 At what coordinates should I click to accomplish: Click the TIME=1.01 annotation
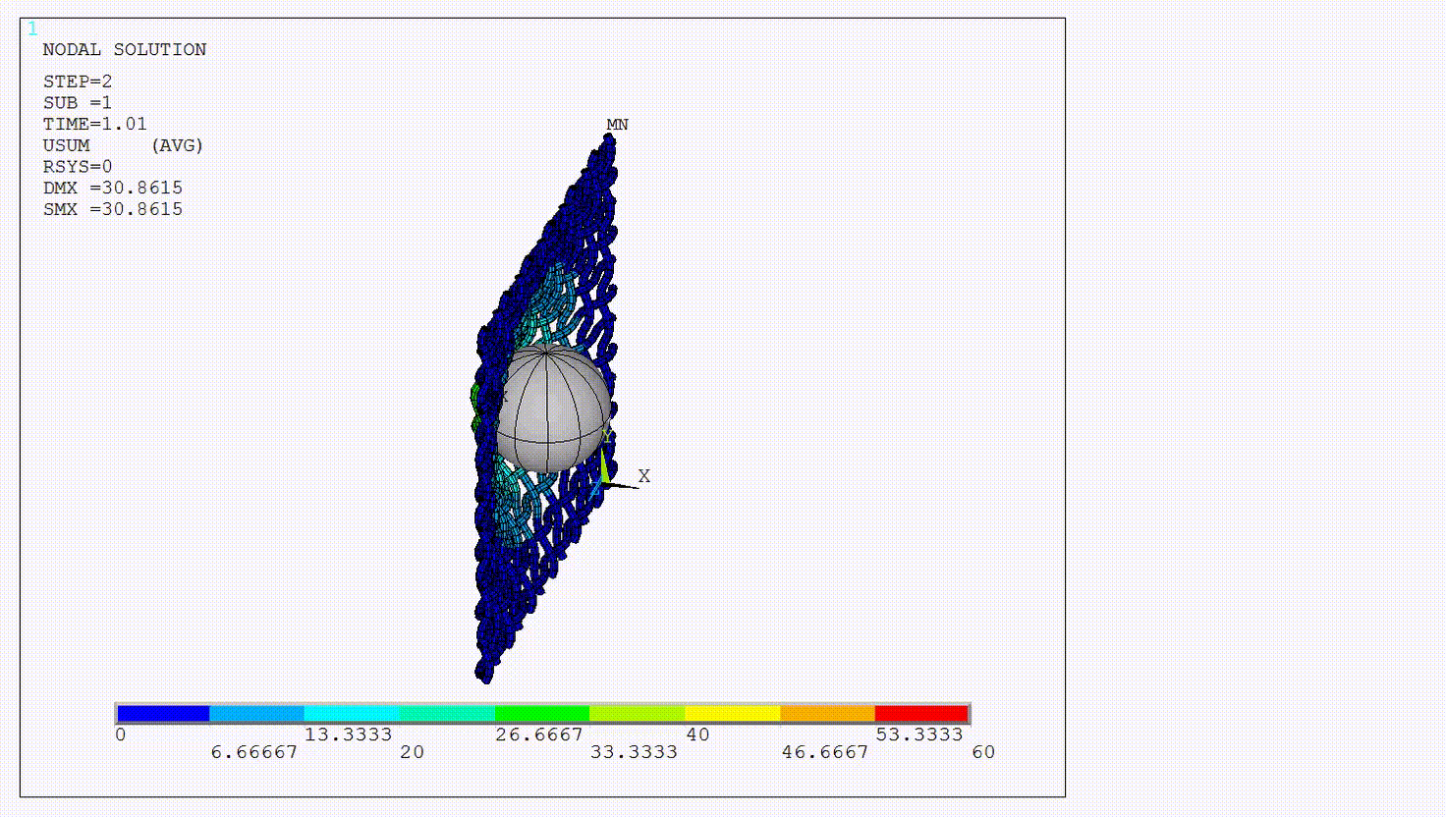pyautogui.click(x=94, y=123)
